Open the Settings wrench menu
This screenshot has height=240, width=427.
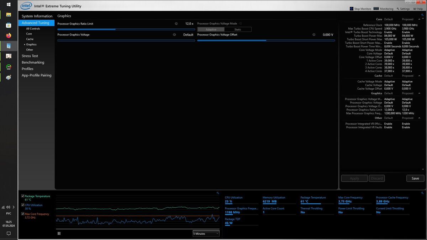[x=403, y=9]
